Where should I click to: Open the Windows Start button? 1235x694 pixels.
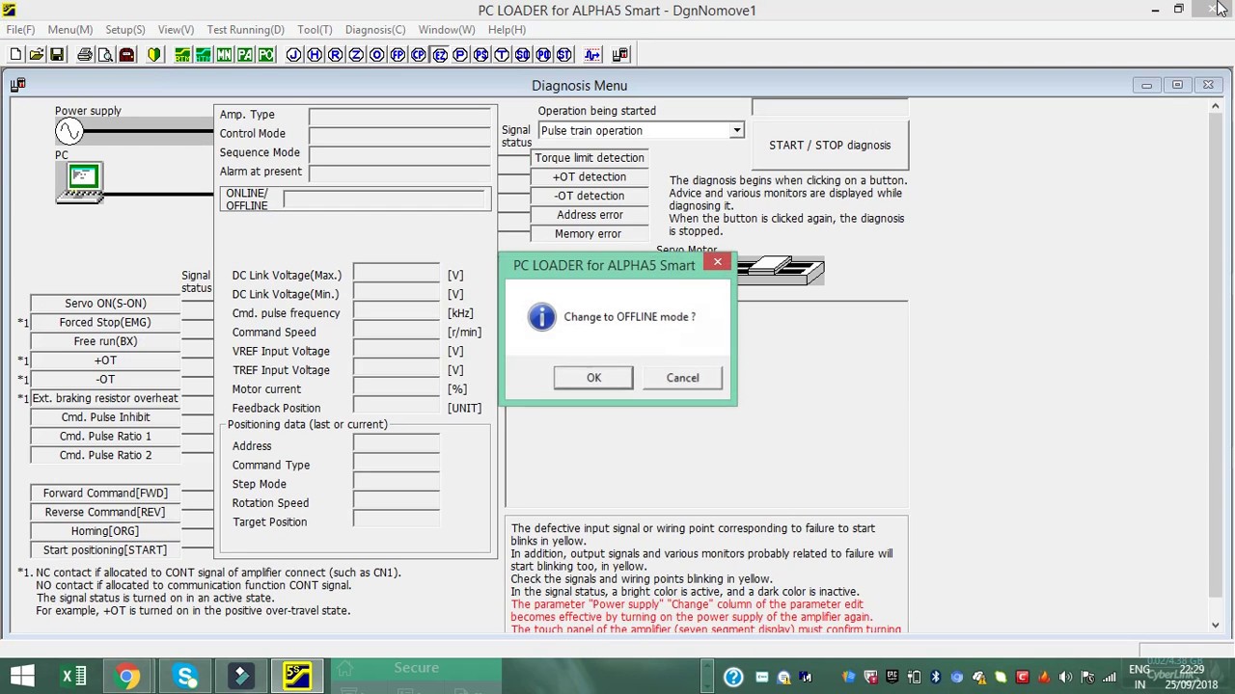[21, 676]
